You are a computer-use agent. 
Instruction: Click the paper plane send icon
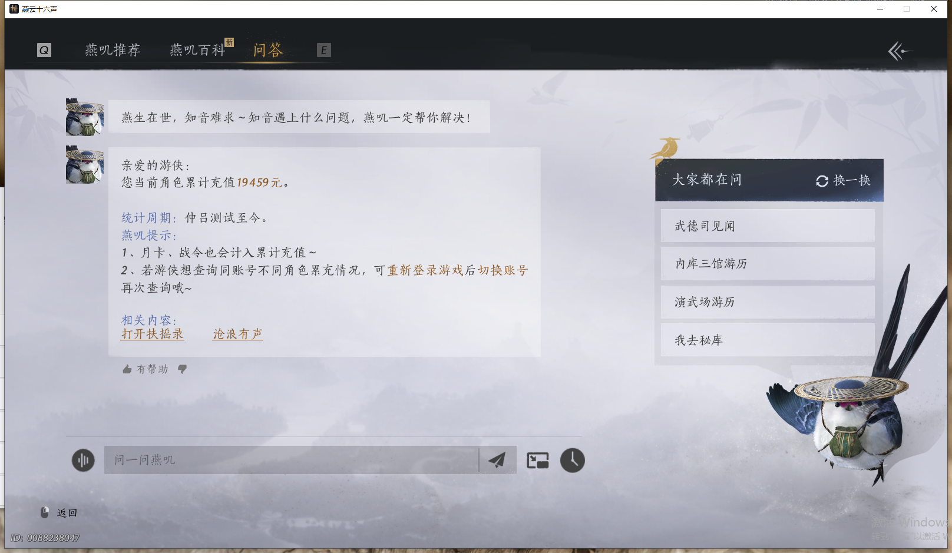(x=497, y=460)
